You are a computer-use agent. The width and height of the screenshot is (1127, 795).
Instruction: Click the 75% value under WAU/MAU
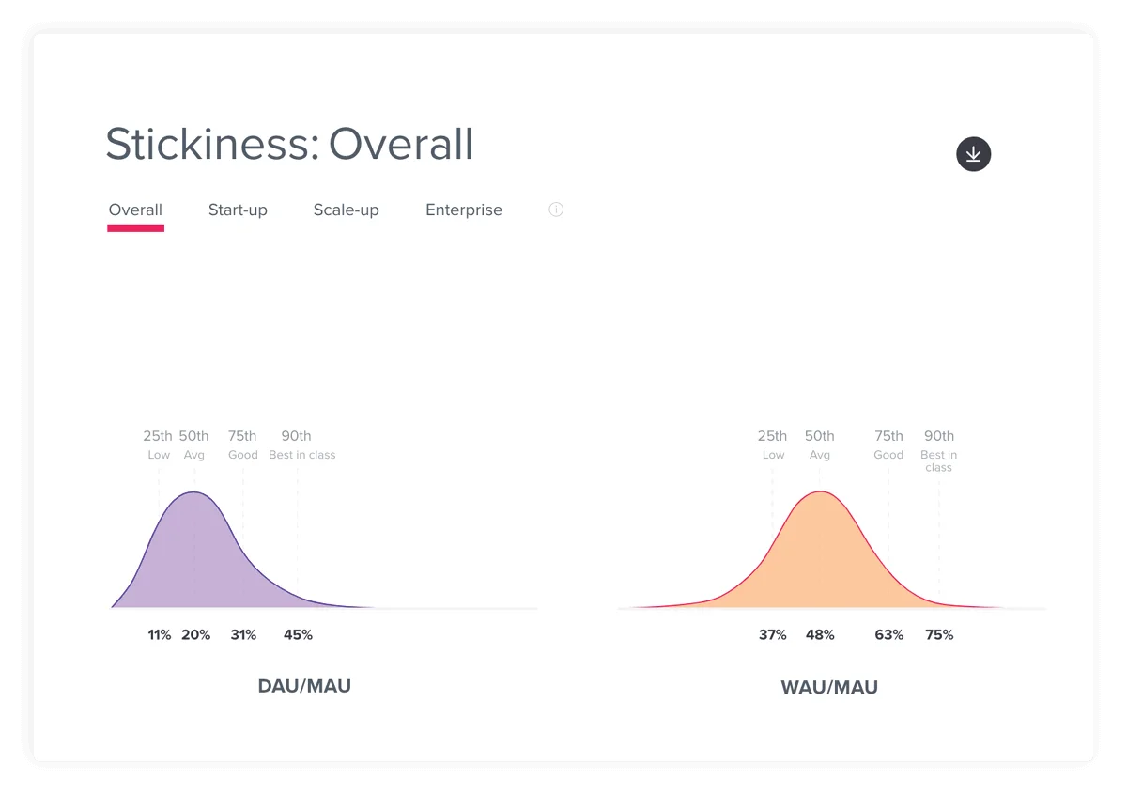pos(938,635)
